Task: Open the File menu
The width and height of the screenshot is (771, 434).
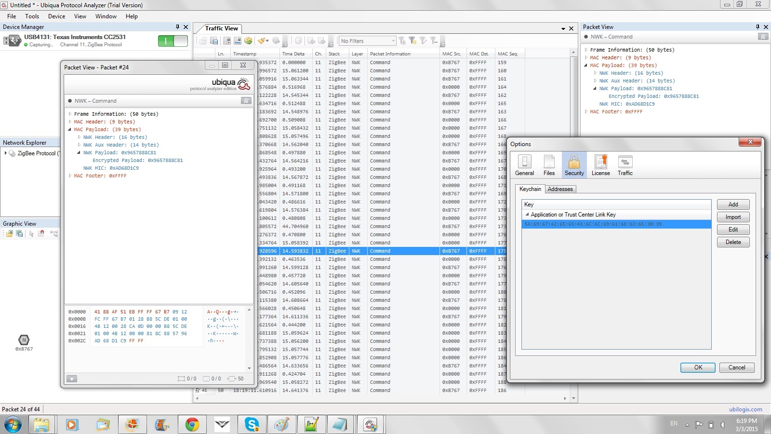Action: (12, 16)
